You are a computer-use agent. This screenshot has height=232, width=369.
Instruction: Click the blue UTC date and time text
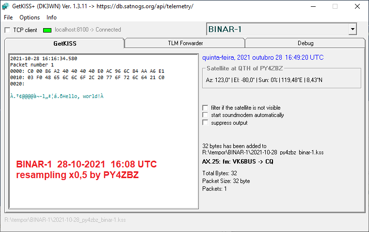pos(263,57)
